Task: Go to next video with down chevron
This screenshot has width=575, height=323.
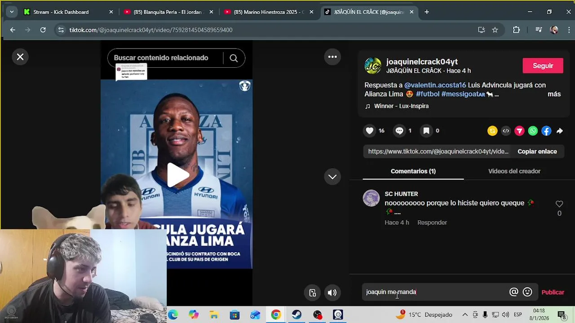Action: tap(332, 177)
